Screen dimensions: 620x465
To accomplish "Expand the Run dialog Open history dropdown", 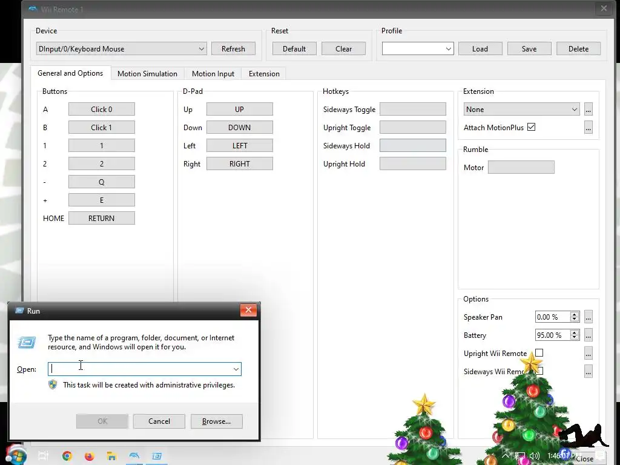I will 236,369.
